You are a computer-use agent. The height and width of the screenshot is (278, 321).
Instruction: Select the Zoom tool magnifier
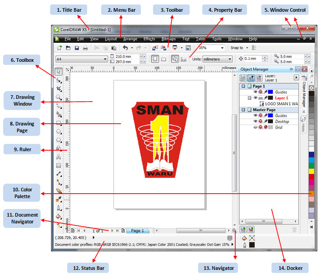coord(59,97)
